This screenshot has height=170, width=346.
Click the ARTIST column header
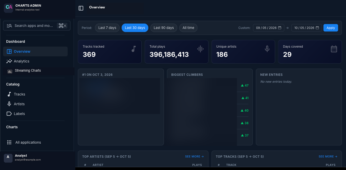(98, 165)
